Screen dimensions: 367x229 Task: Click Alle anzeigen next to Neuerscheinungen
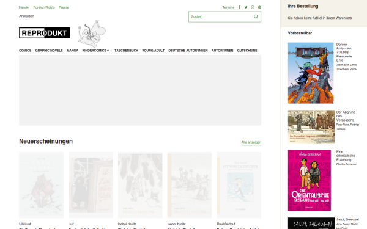click(x=251, y=142)
